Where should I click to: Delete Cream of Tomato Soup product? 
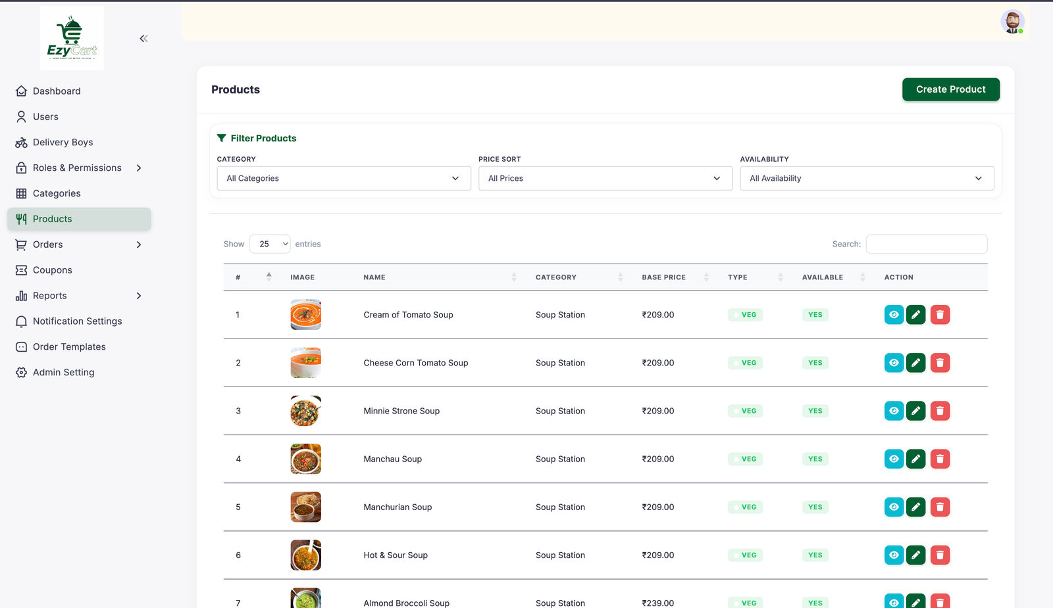click(940, 315)
